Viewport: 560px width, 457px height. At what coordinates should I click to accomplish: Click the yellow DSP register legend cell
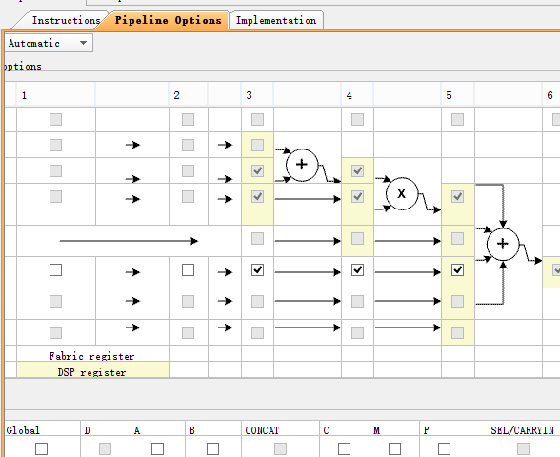pyautogui.click(x=93, y=369)
